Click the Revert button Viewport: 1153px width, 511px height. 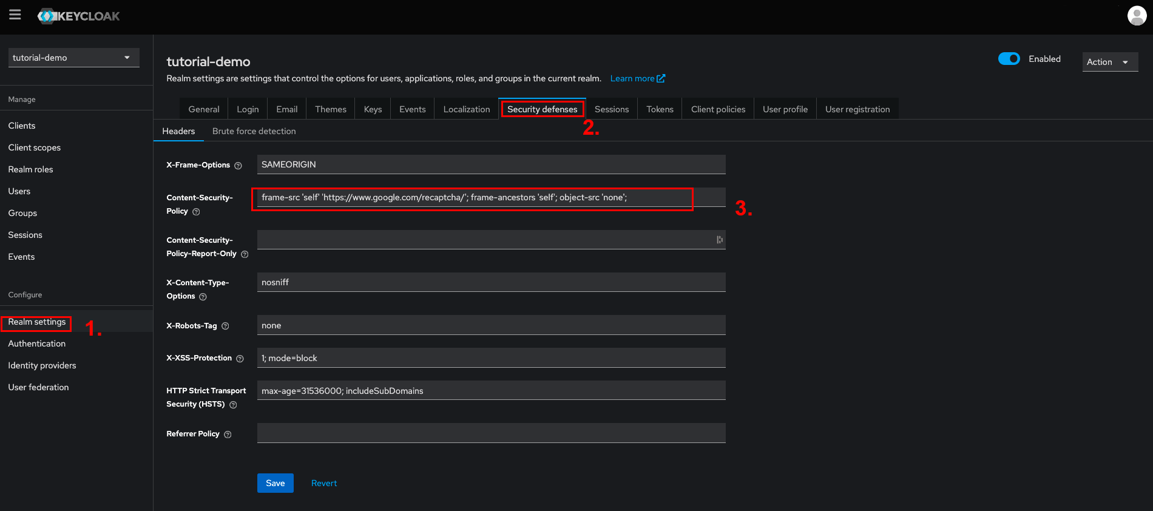324,483
